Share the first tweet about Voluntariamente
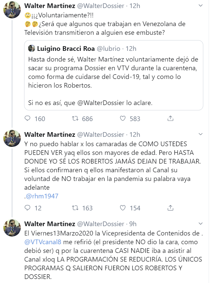 [170, 118]
